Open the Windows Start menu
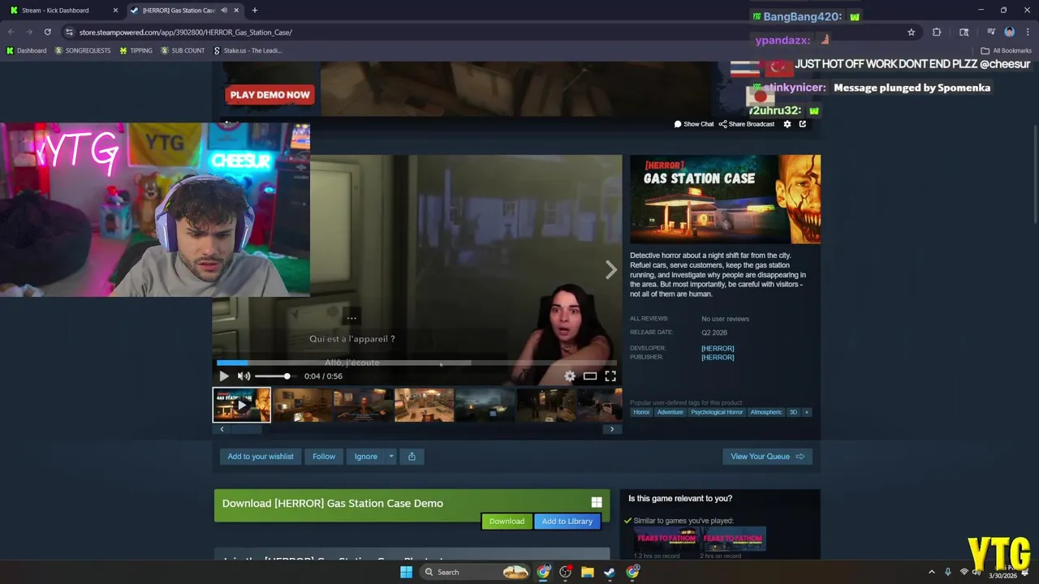Image resolution: width=1039 pixels, height=584 pixels. coord(406,573)
